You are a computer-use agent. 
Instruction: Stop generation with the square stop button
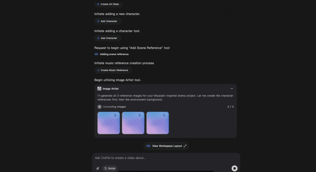pos(235,168)
